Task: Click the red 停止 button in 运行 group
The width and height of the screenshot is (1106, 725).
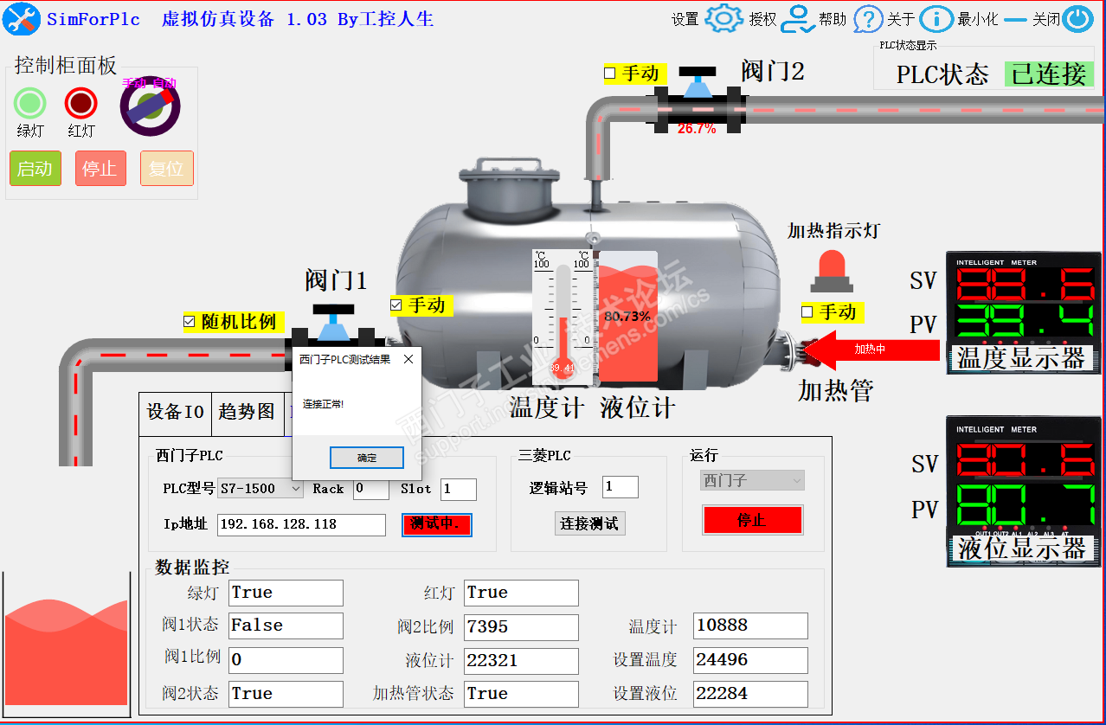Action: tap(751, 520)
